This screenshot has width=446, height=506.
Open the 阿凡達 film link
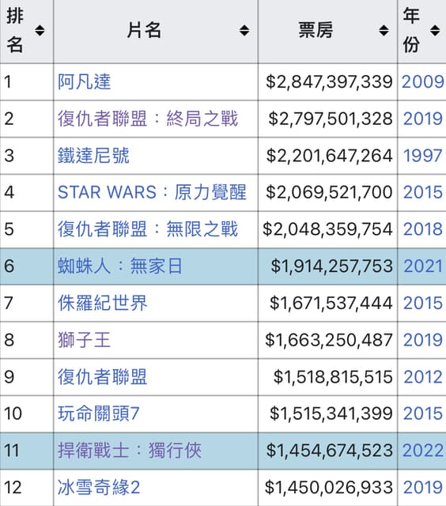click(85, 81)
